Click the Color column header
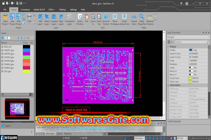 (26, 43)
